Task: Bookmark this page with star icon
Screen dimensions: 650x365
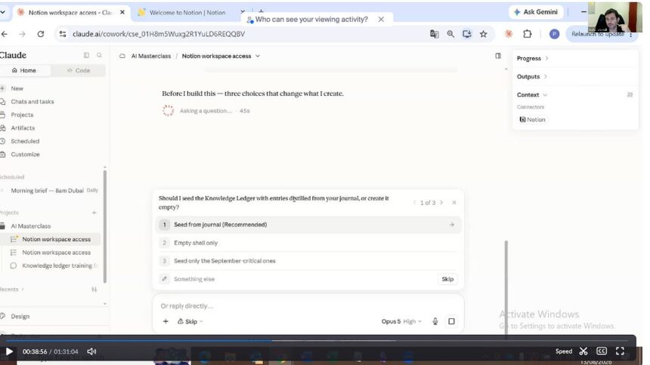Action: coord(484,34)
